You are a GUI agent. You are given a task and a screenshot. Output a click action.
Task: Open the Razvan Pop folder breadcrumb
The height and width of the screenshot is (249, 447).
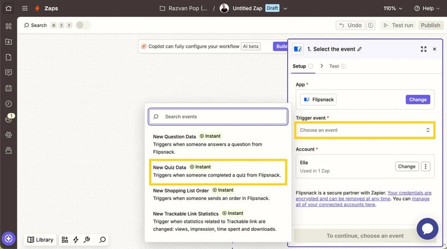coord(183,8)
